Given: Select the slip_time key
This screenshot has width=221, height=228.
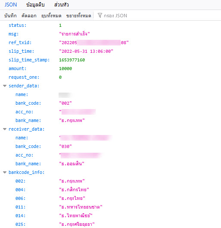Looking at the screenshot, I should (22, 51).
